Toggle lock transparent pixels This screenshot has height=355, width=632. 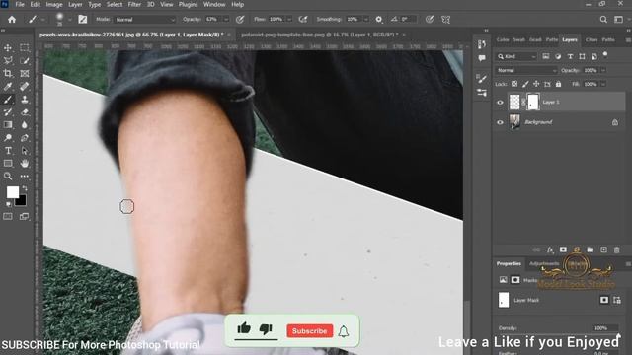point(514,84)
